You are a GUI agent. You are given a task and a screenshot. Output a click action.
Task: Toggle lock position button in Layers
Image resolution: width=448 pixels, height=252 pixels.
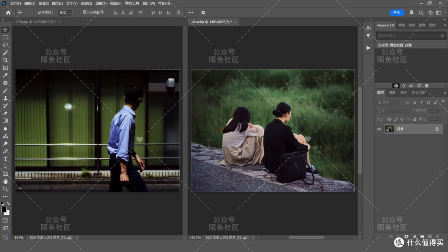402,119
